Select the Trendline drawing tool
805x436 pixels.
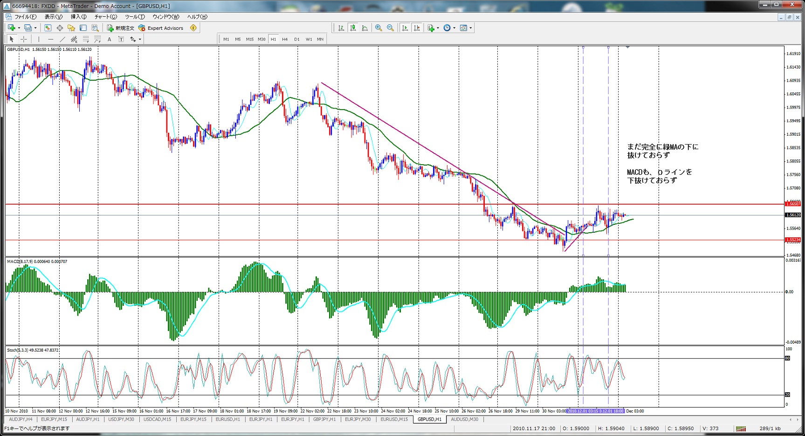[x=62, y=39]
